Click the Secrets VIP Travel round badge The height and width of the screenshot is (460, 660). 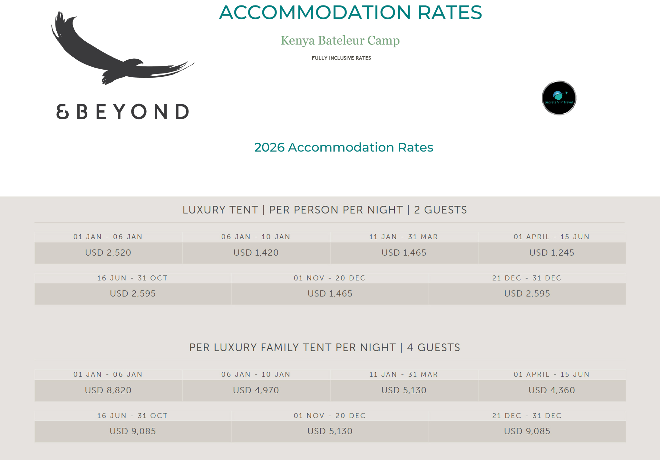(x=559, y=98)
